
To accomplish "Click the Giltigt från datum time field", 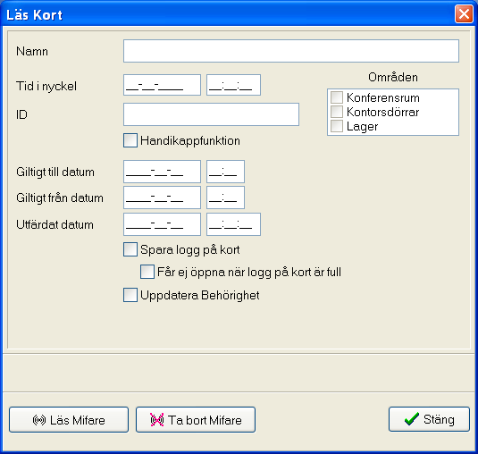I will pos(225,198).
